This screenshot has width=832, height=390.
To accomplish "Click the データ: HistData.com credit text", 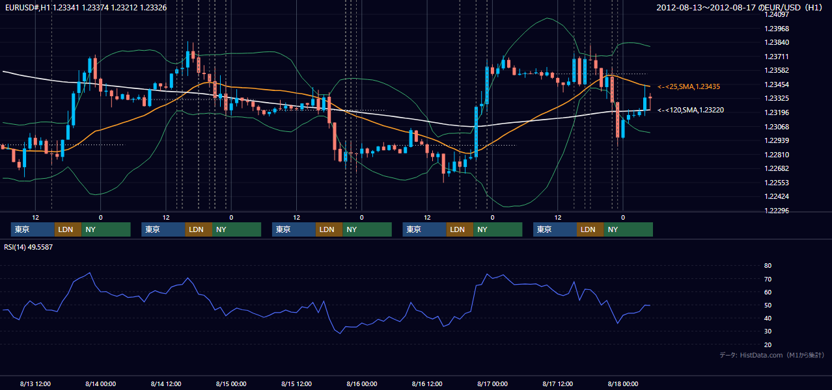I will [772, 355].
